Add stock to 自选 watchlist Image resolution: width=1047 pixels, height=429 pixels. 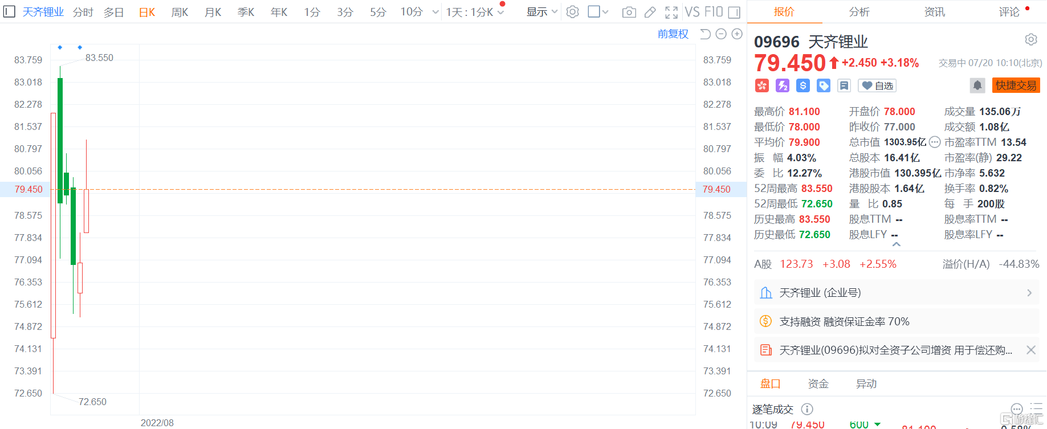click(x=877, y=85)
